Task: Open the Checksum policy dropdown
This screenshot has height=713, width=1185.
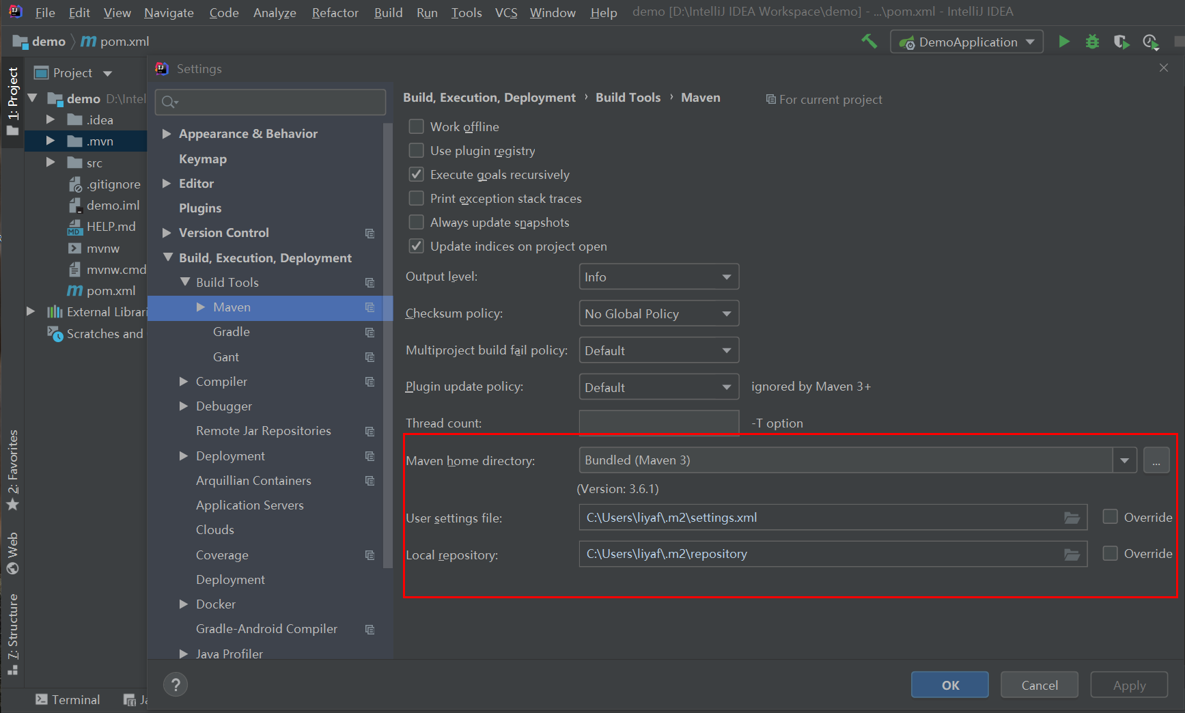Action: (659, 313)
